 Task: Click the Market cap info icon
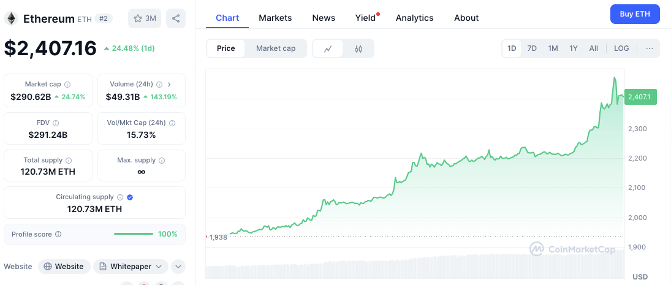click(67, 85)
